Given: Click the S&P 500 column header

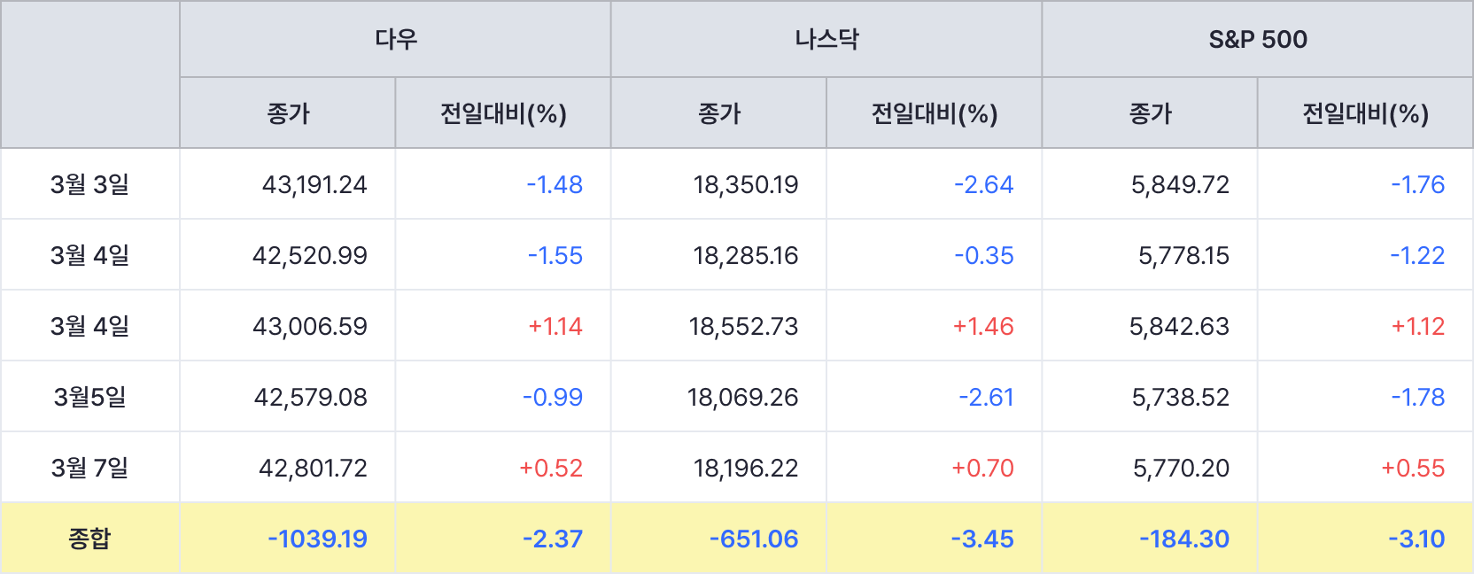Looking at the screenshot, I should tap(1257, 39).
